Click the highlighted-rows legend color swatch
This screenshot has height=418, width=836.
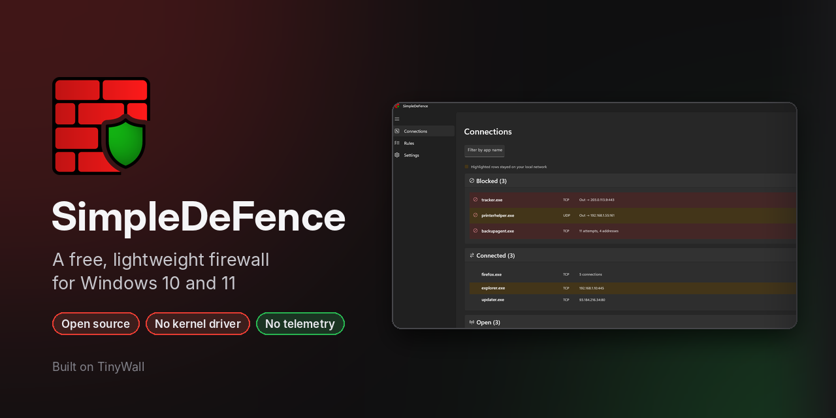click(x=466, y=167)
